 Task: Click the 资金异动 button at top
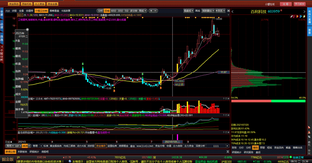(x=13, y=4)
